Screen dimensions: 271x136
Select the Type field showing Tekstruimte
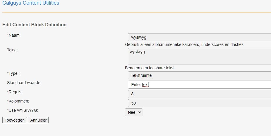click(199, 75)
